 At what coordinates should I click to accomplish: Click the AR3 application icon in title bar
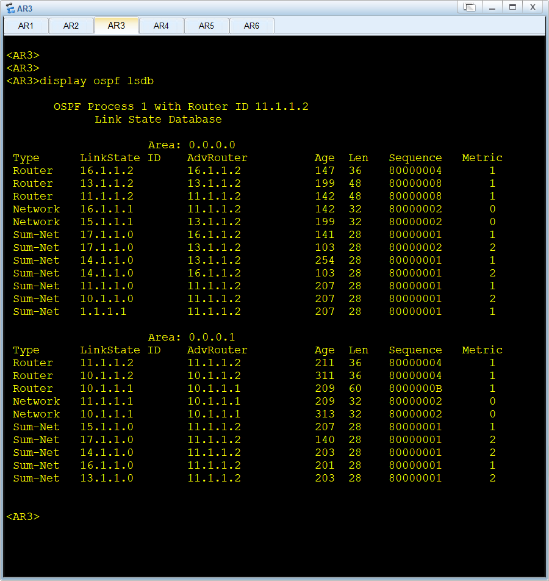point(10,8)
